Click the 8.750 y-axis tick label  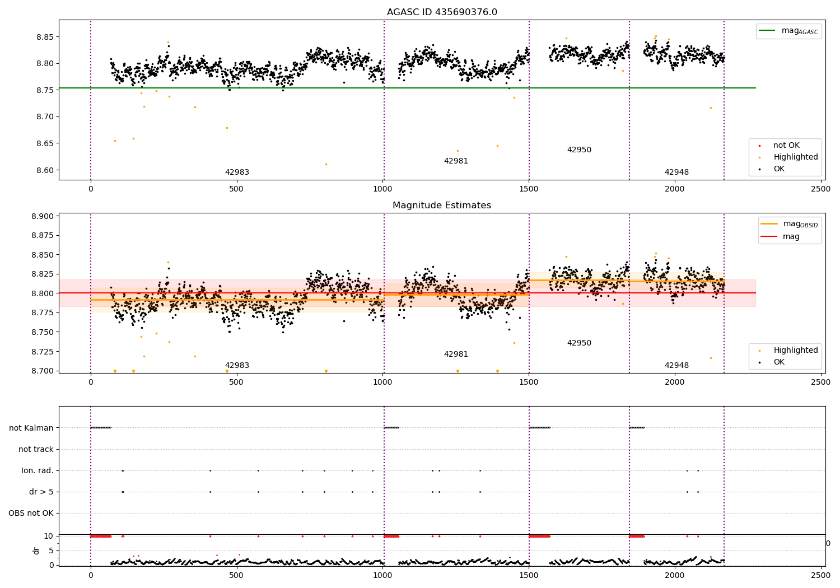coord(43,333)
